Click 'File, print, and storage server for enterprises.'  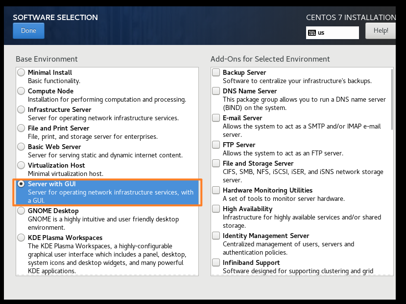[x=93, y=137]
